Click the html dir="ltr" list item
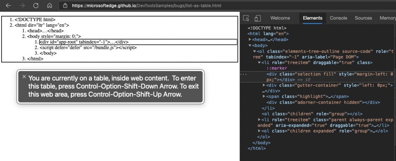Image resolution: width=396 pixels, height=161 pixels. coord(42,25)
